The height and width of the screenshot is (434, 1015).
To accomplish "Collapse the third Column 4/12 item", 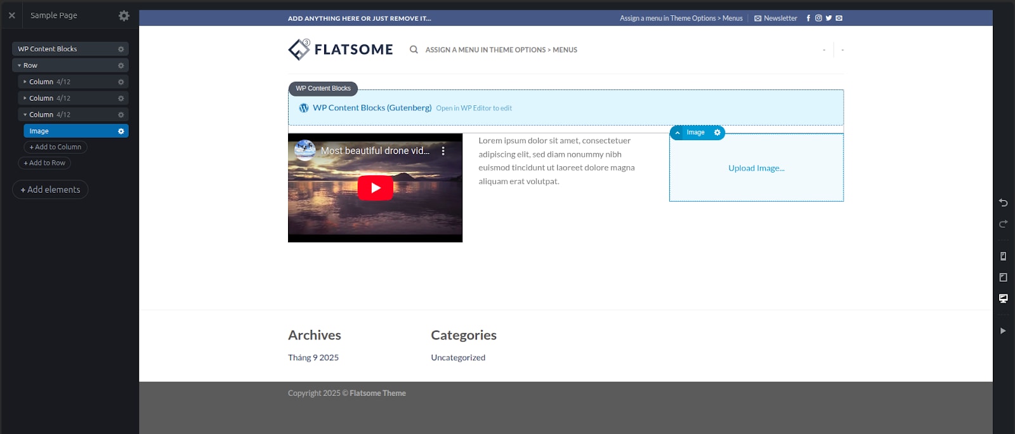I will [x=25, y=115].
